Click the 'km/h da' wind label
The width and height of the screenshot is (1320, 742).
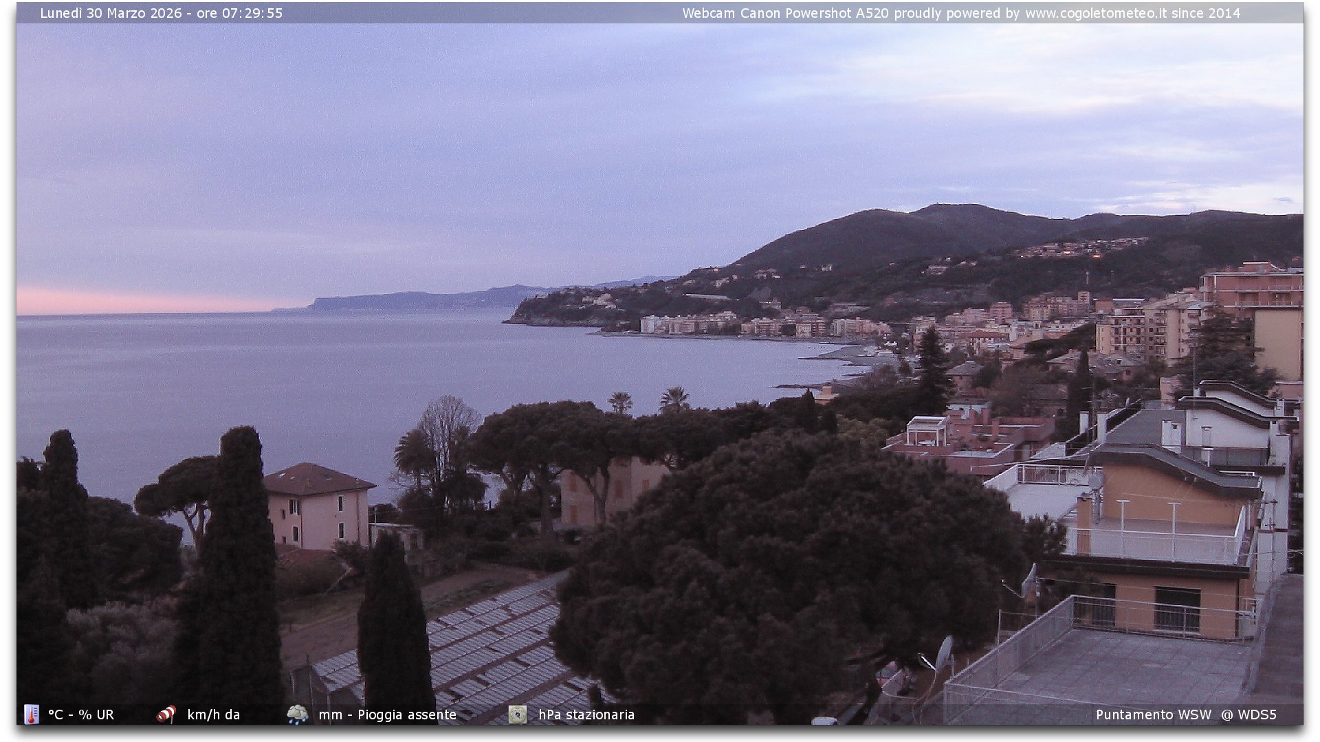213,715
